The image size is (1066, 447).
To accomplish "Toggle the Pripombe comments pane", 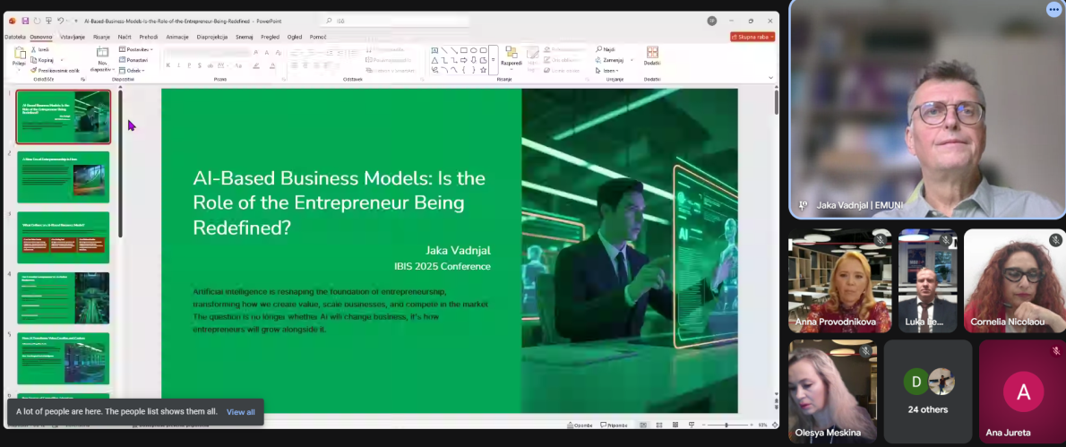I will pos(614,426).
